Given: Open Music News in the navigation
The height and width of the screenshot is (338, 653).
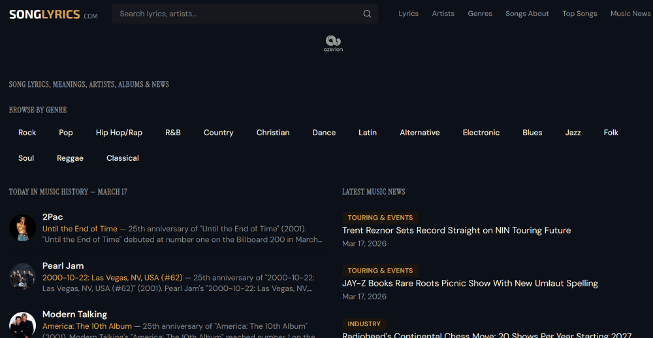Looking at the screenshot, I should [631, 14].
